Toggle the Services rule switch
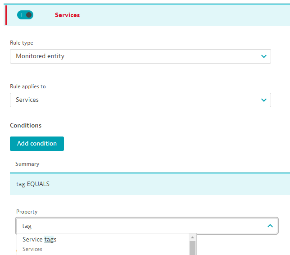The width and height of the screenshot is (290, 255). [x=25, y=15]
